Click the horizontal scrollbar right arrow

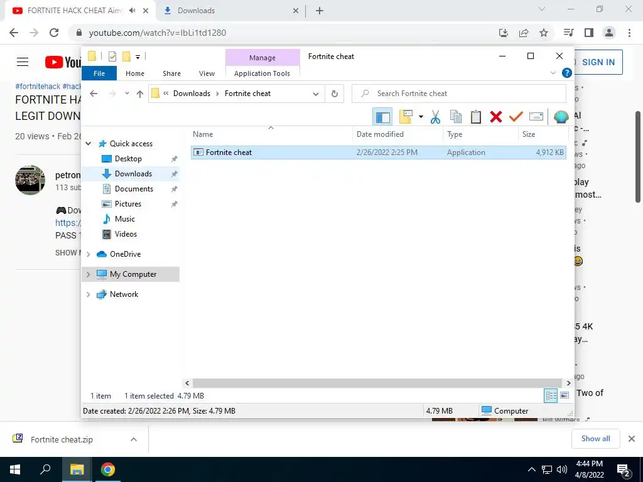coord(568,383)
